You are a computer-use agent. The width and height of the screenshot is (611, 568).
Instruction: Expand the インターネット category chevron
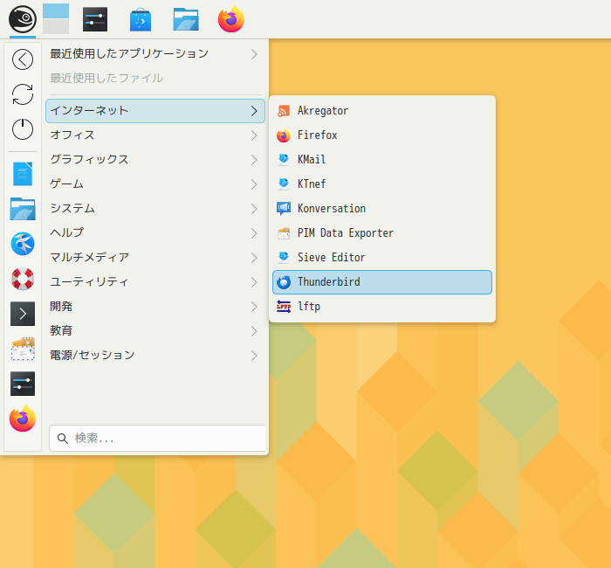point(254,111)
